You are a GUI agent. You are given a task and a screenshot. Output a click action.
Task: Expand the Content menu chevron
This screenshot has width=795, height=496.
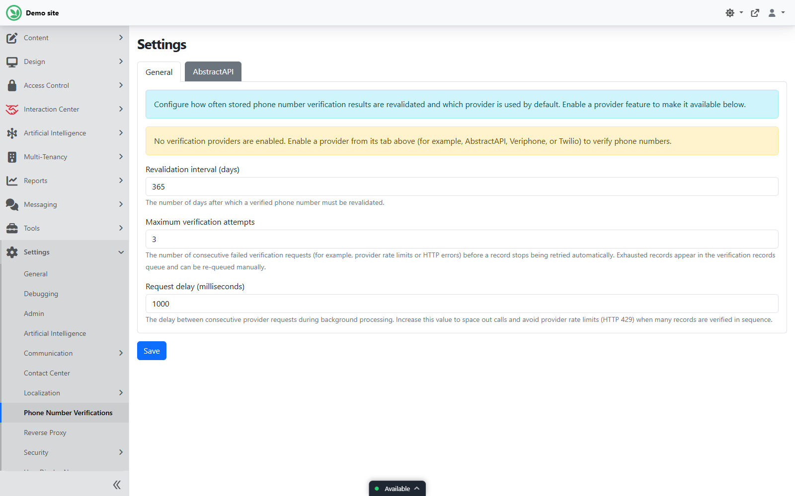[x=121, y=38]
